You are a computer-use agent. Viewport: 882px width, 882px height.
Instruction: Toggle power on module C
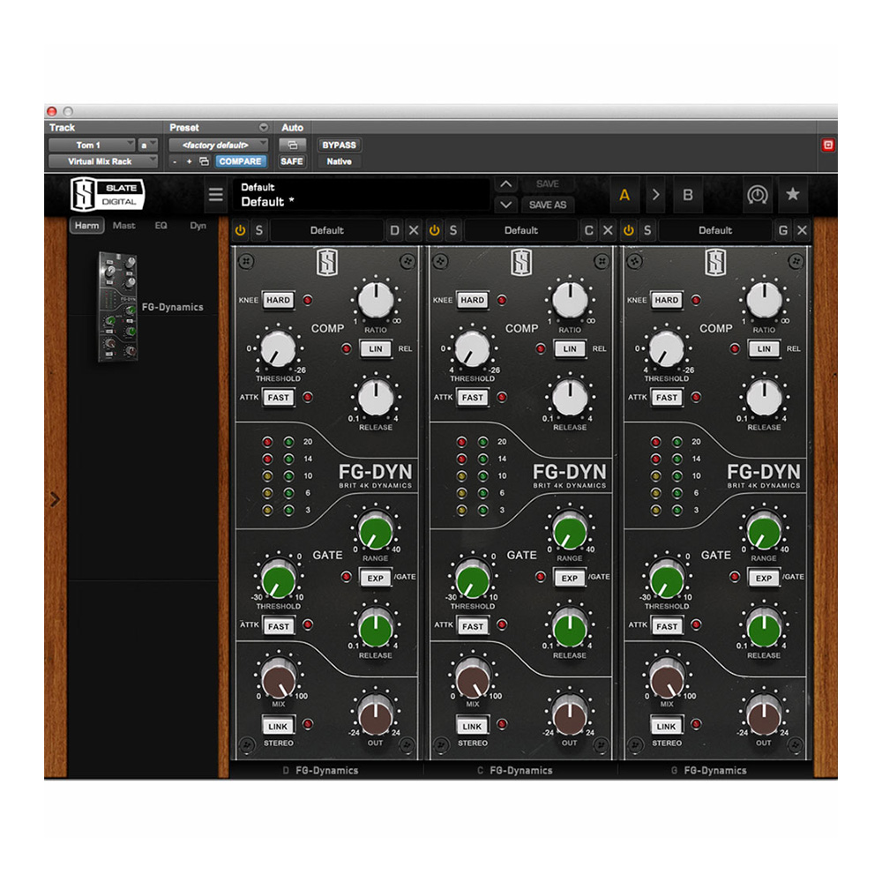pyautogui.click(x=434, y=230)
